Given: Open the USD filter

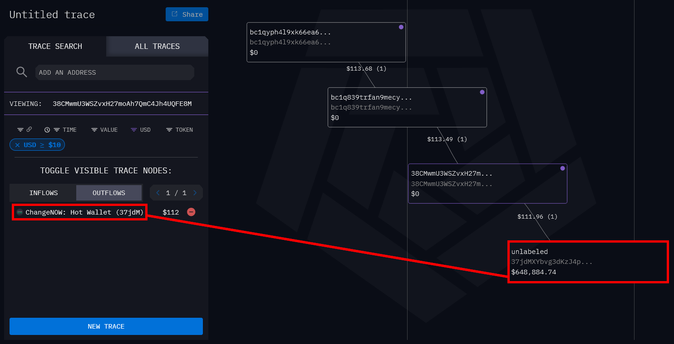Looking at the screenshot, I should pyautogui.click(x=141, y=130).
